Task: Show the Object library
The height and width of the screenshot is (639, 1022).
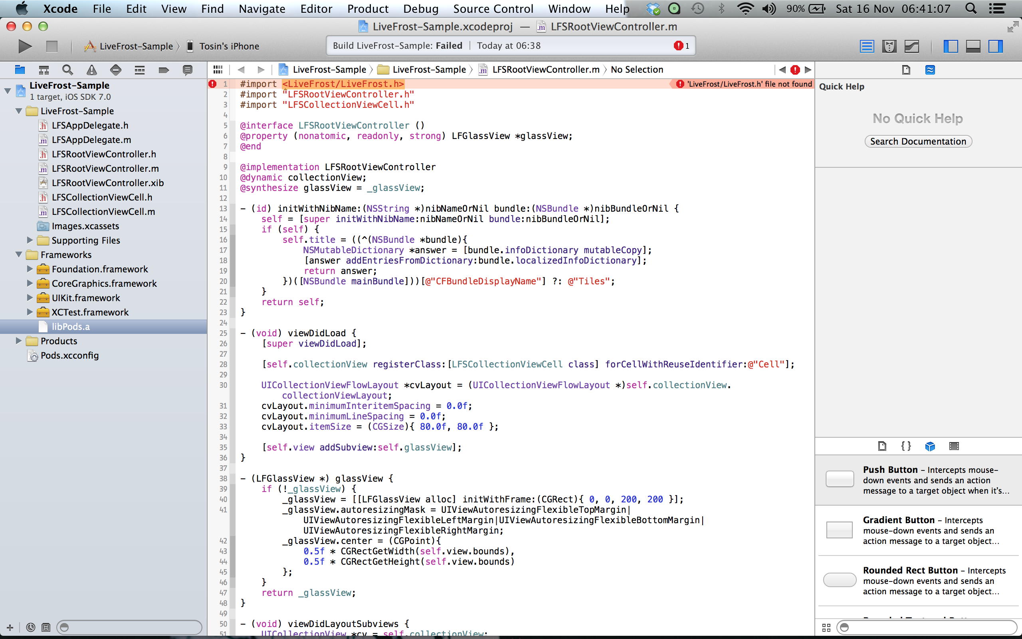Action: [930, 446]
